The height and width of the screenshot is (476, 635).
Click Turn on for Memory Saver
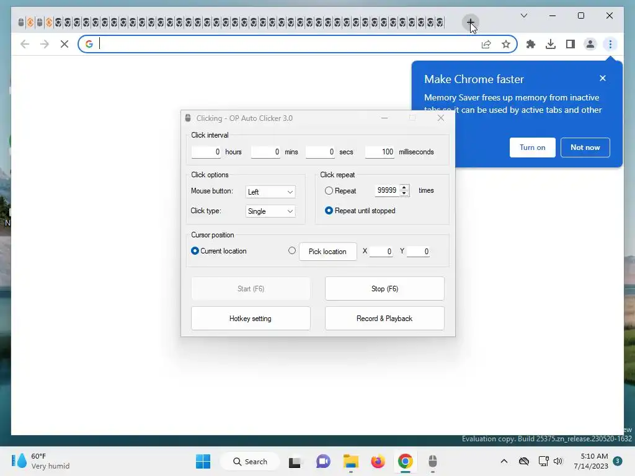pyautogui.click(x=532, y=148)
